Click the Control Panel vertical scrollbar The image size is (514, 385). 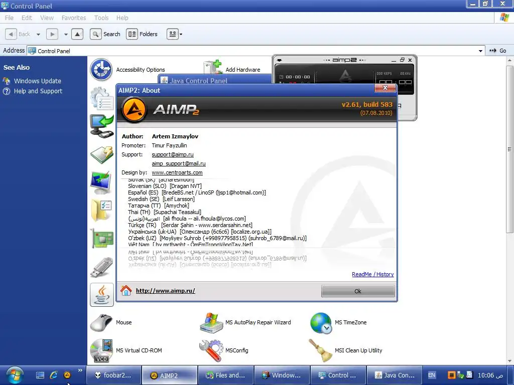click(x=510, y=149)
